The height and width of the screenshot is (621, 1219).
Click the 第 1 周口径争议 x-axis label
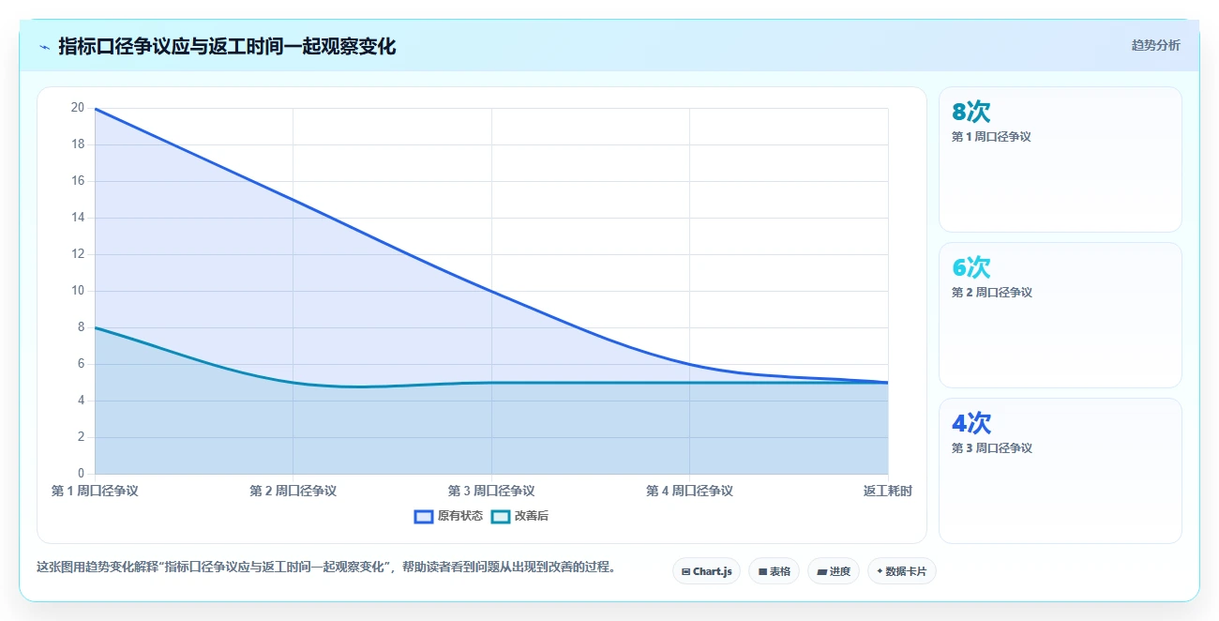click(x=95, y=491)
